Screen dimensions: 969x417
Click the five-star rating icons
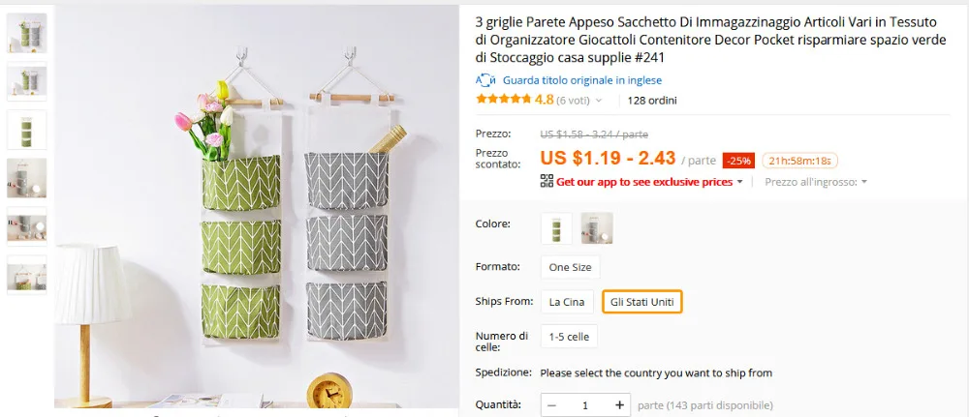(504, 99)
